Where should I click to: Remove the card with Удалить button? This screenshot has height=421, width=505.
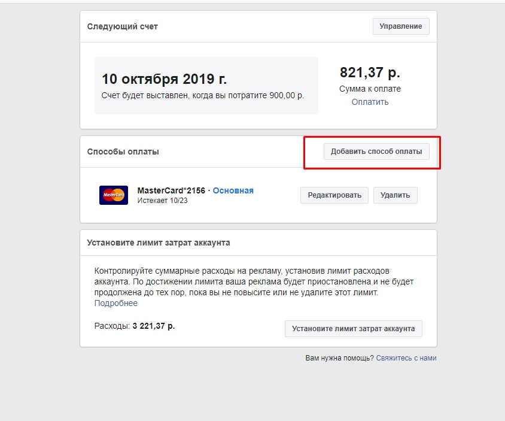(395, 195)
